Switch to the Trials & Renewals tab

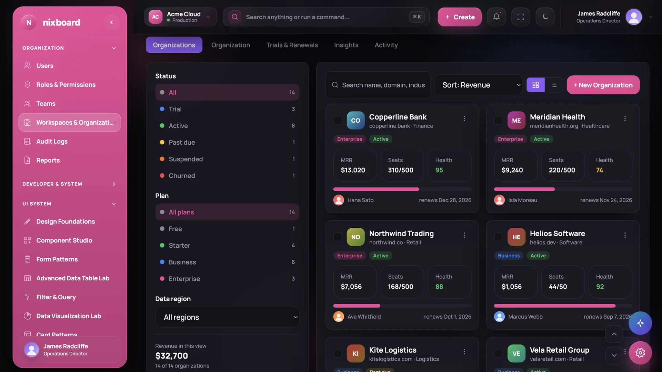coord(292,45)
